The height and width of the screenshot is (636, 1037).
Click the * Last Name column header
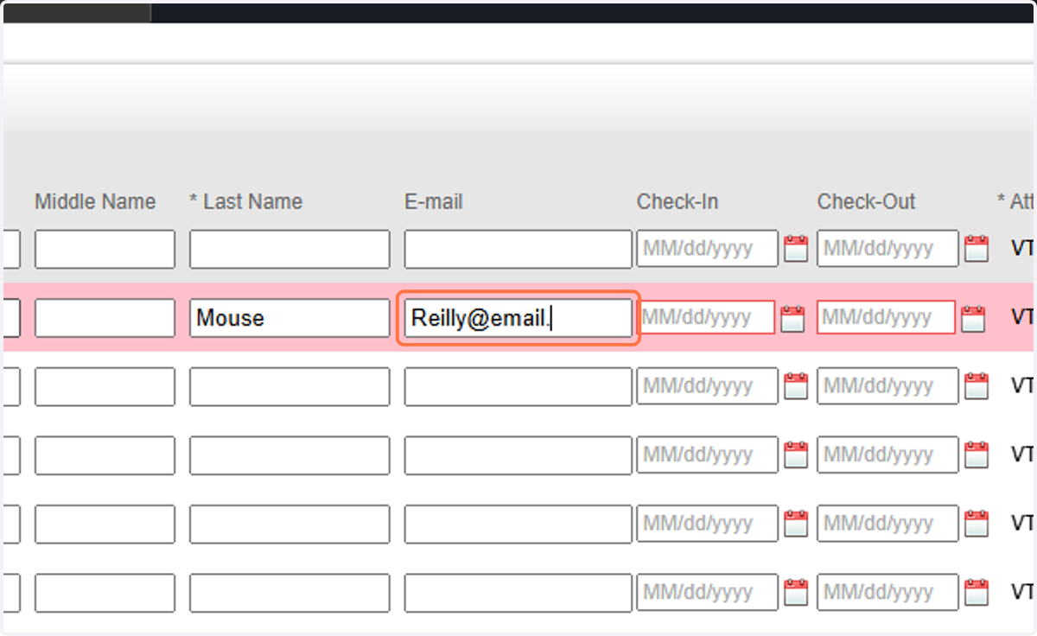246,201
